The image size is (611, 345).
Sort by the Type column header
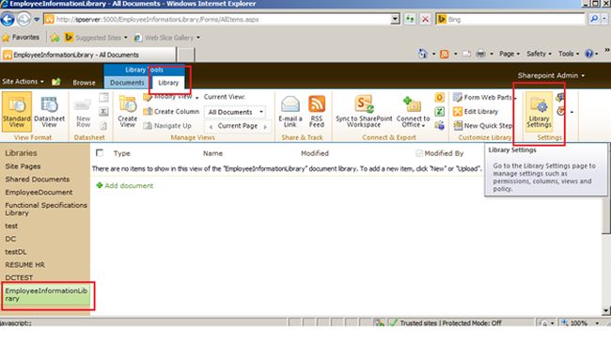coord(121,153)
